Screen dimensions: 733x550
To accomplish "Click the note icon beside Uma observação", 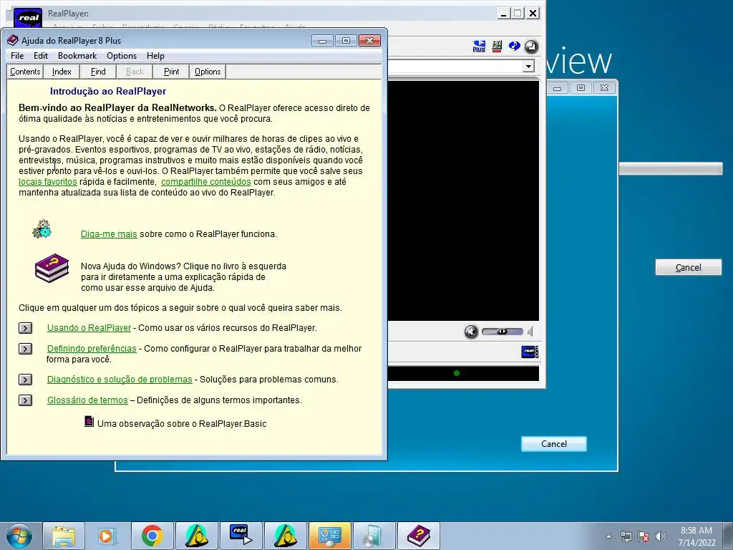I will tap(89, 421).
